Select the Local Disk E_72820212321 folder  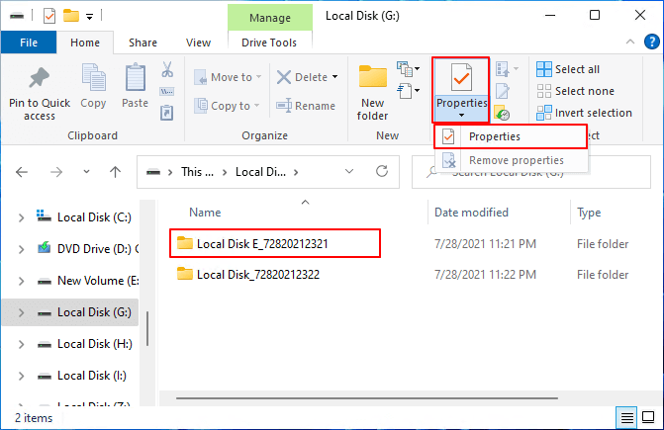point(262,242)
